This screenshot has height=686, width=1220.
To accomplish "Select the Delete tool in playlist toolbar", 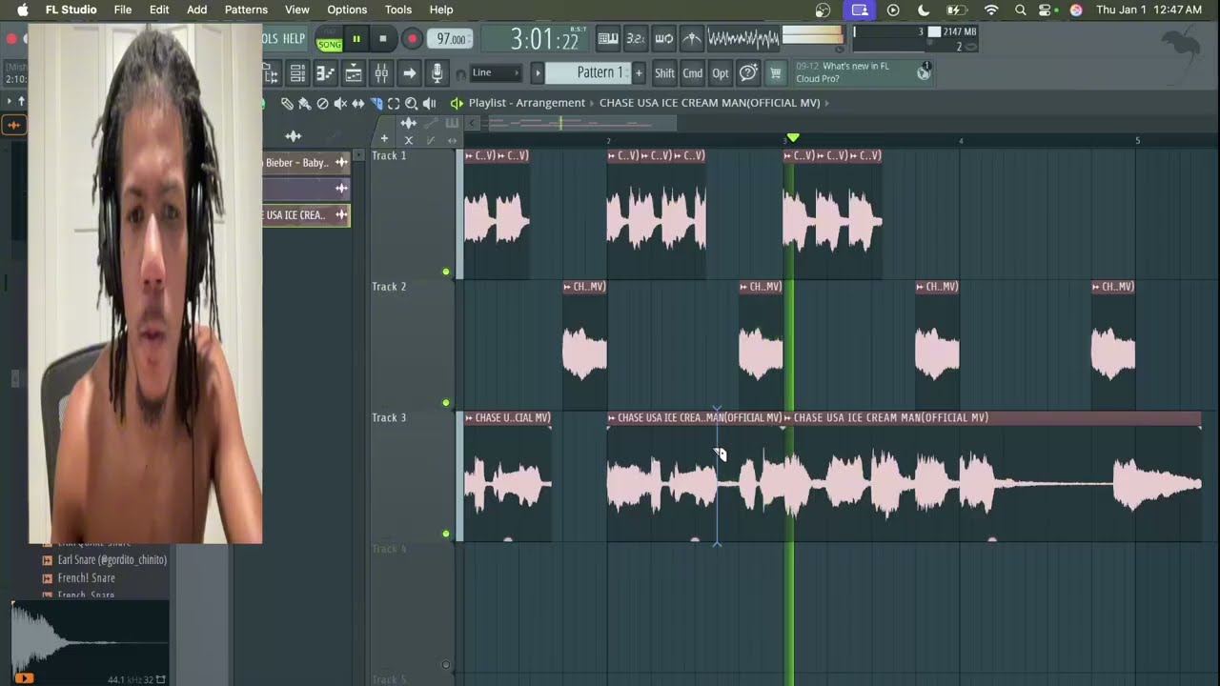I will pyautogui.click(x=322, y=103).
